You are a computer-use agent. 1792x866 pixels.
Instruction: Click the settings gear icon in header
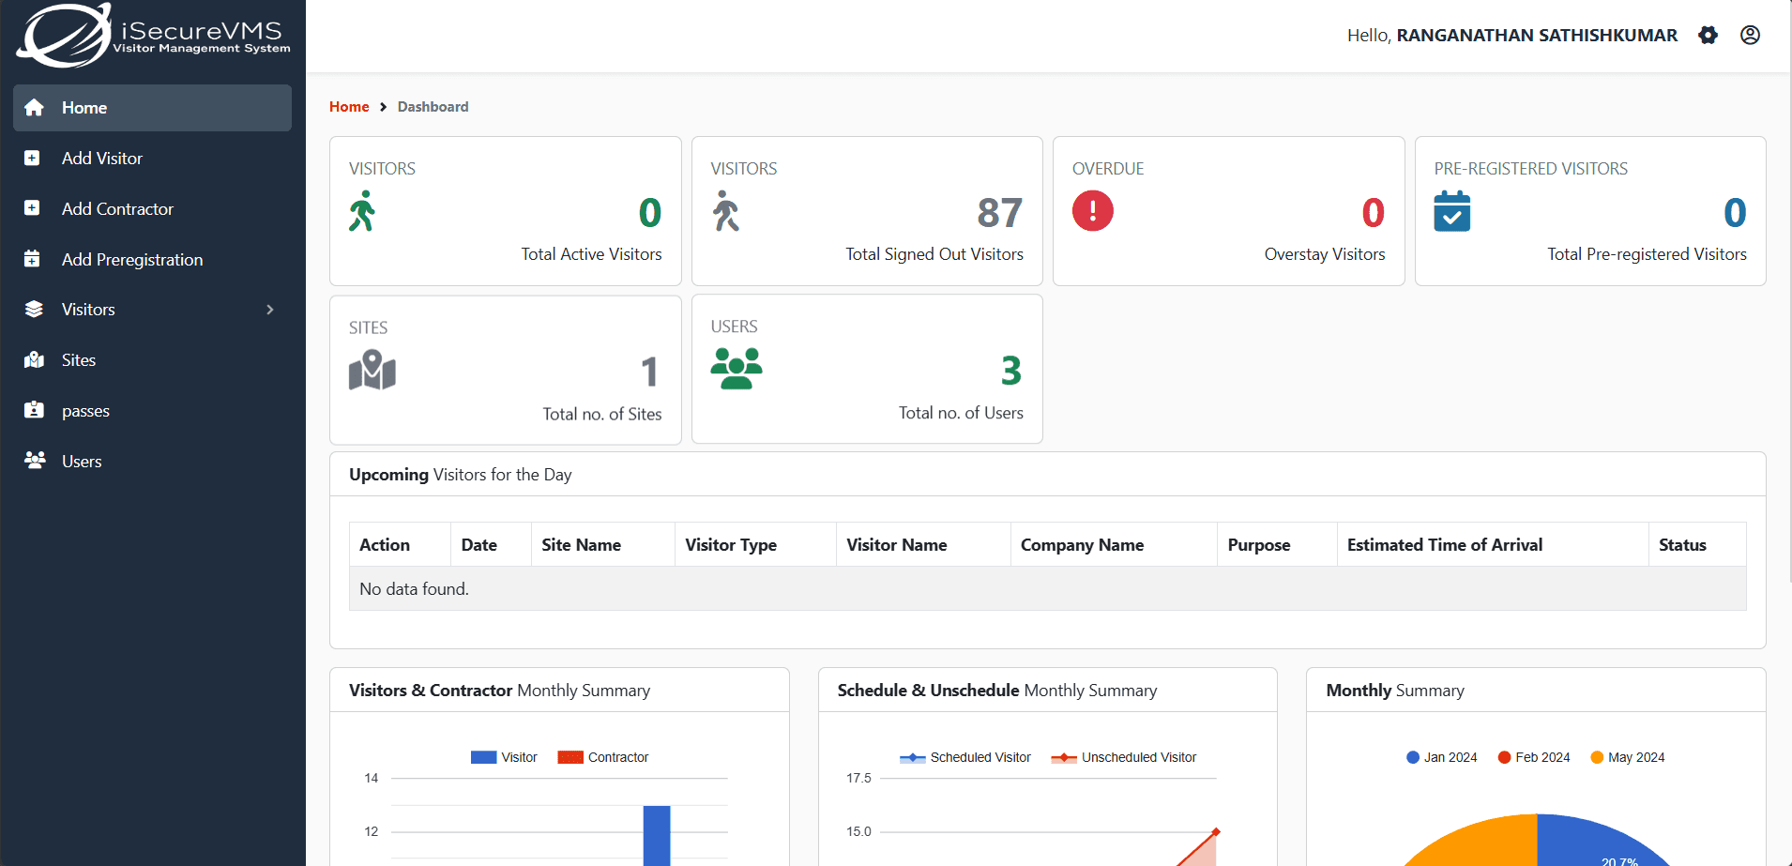click(1708, 36)
